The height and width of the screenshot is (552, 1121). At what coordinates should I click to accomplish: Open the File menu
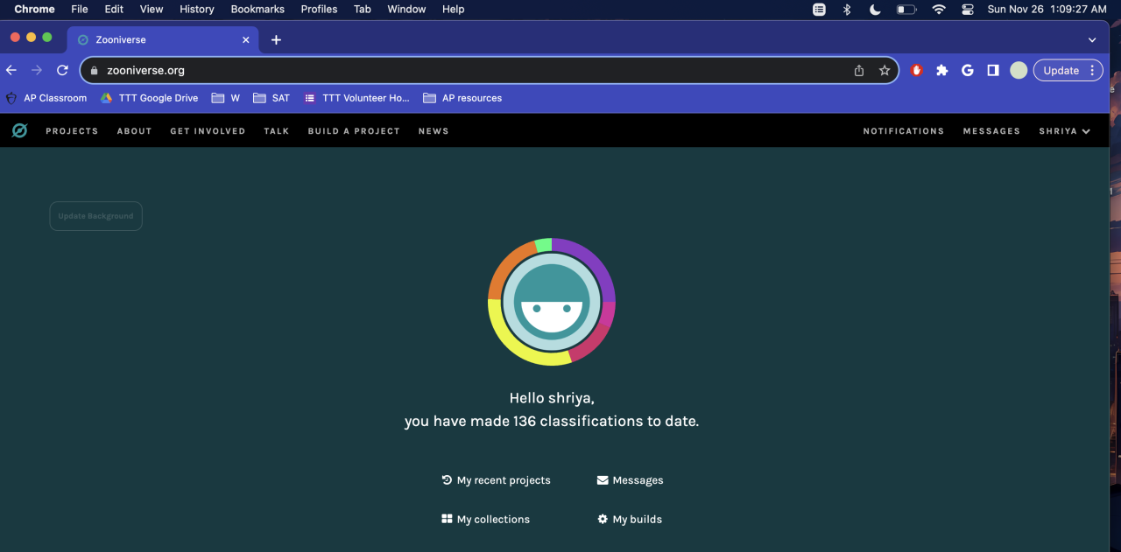tap(80, 9)
